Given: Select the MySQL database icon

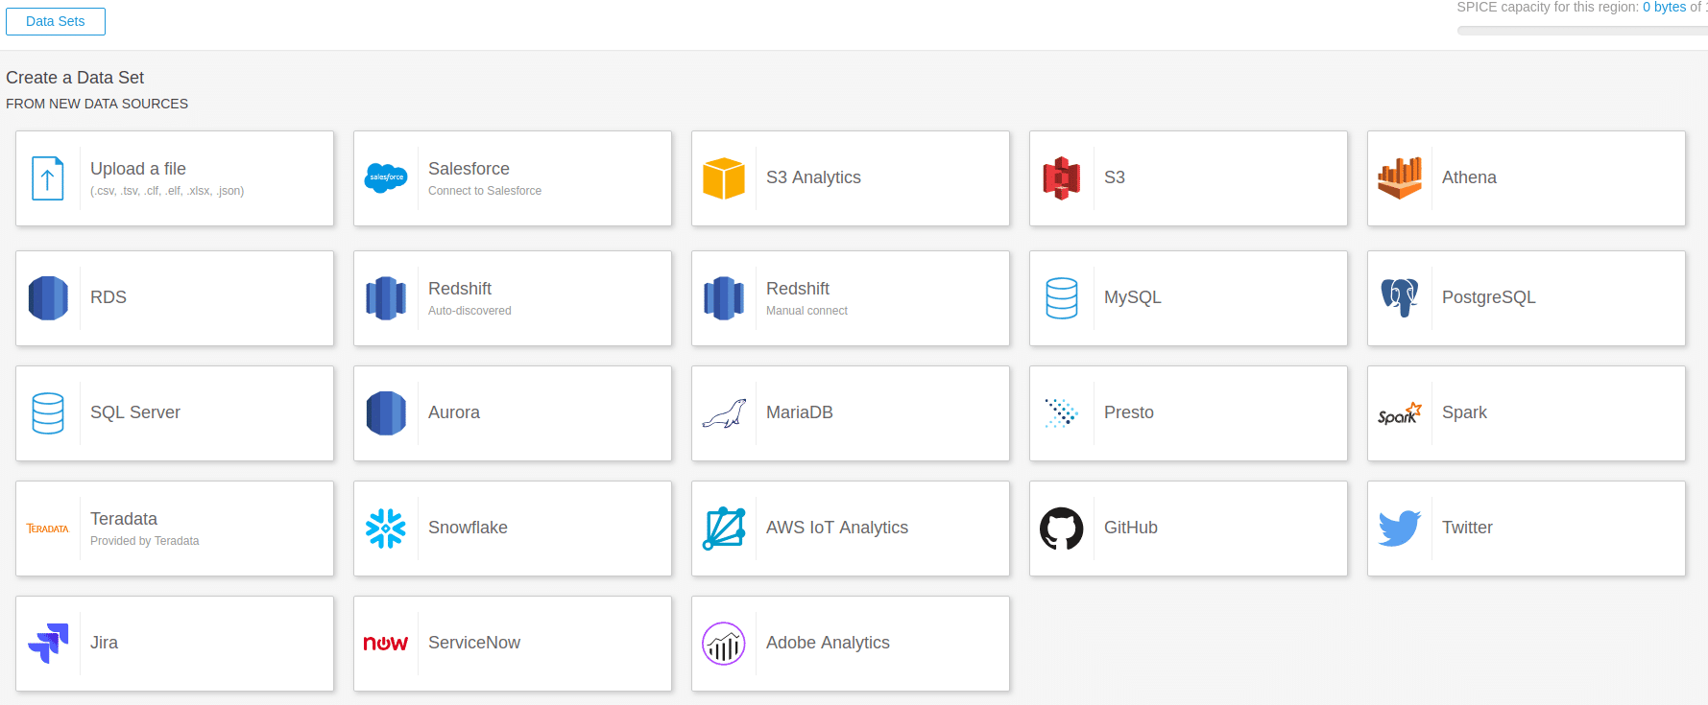Looking at the screenshot, I should (1062, 298).
